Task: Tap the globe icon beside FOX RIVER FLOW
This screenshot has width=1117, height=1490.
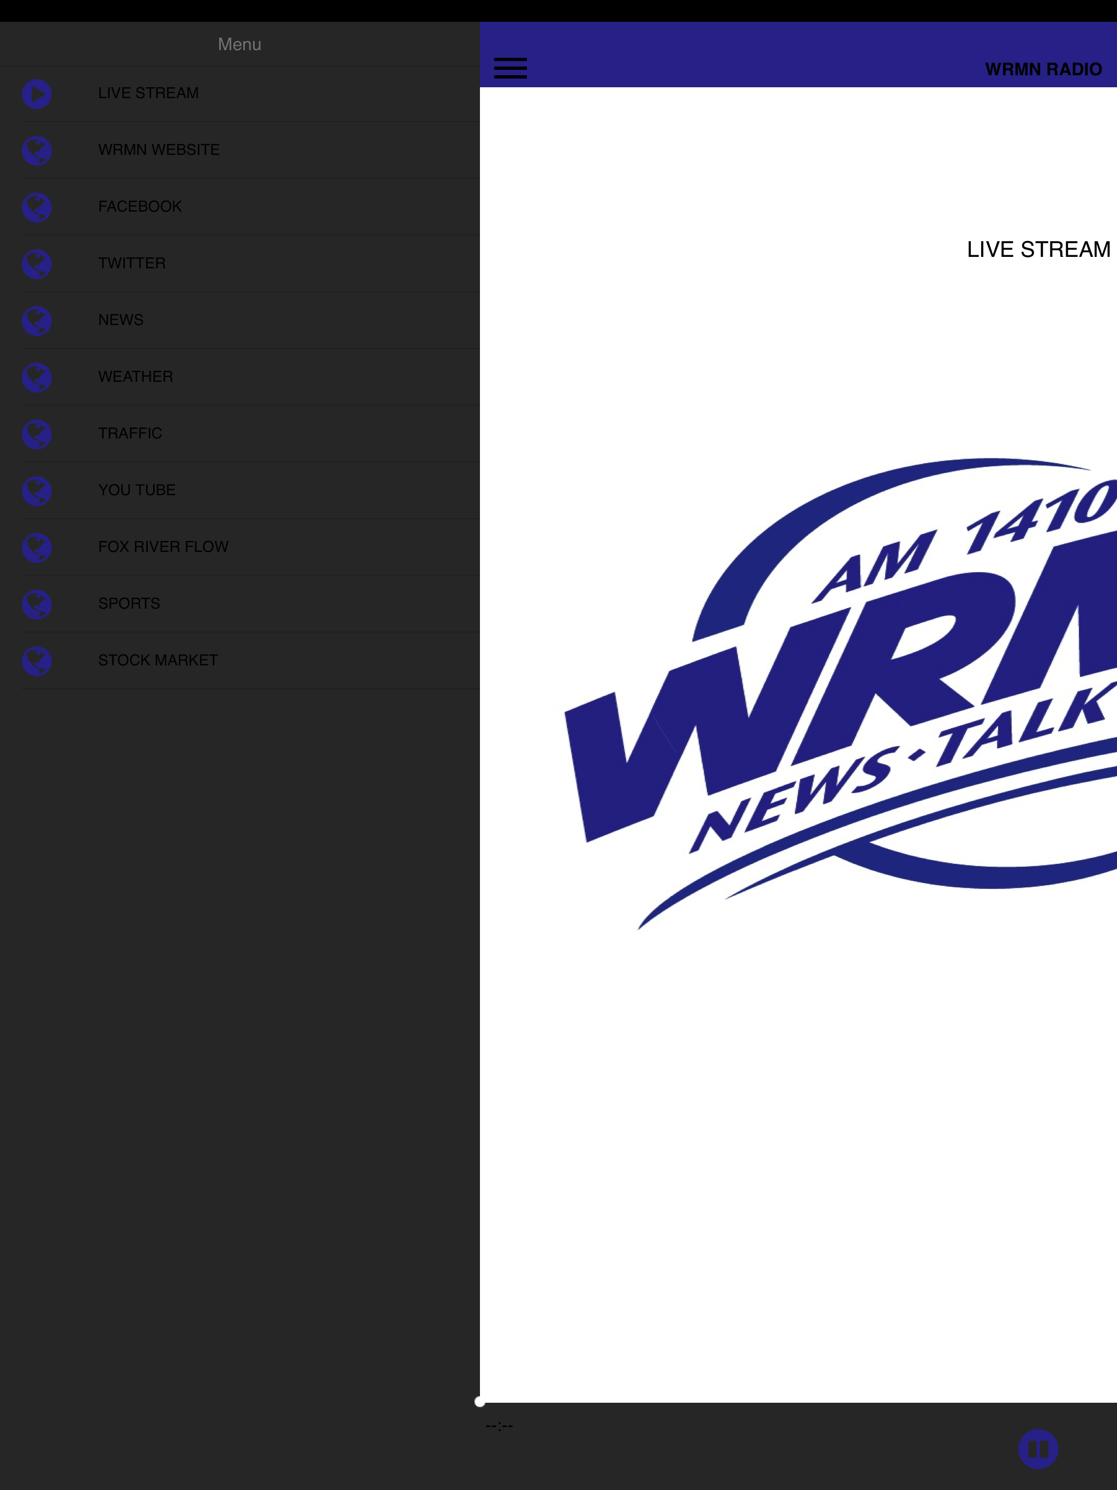Action: [x=37, y=547]
